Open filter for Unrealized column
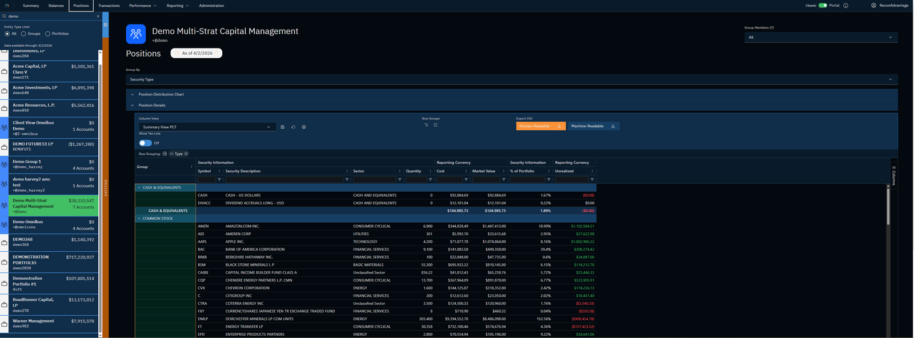Screen dimensions: 914x338 (x=592, y=179)
